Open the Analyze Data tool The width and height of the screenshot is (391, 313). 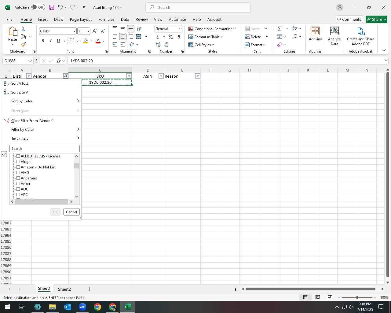pyautogui.click(x=334, y=36)
